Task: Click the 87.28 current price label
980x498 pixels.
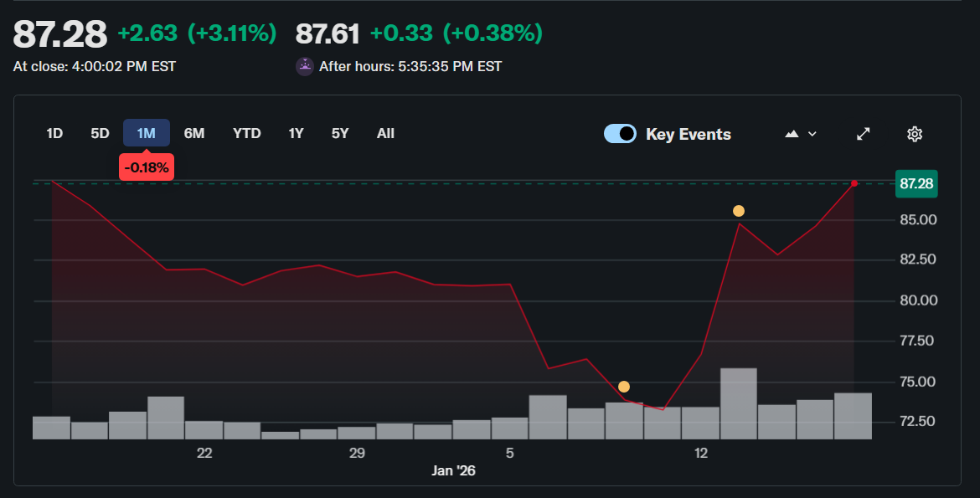Action: 916,183
